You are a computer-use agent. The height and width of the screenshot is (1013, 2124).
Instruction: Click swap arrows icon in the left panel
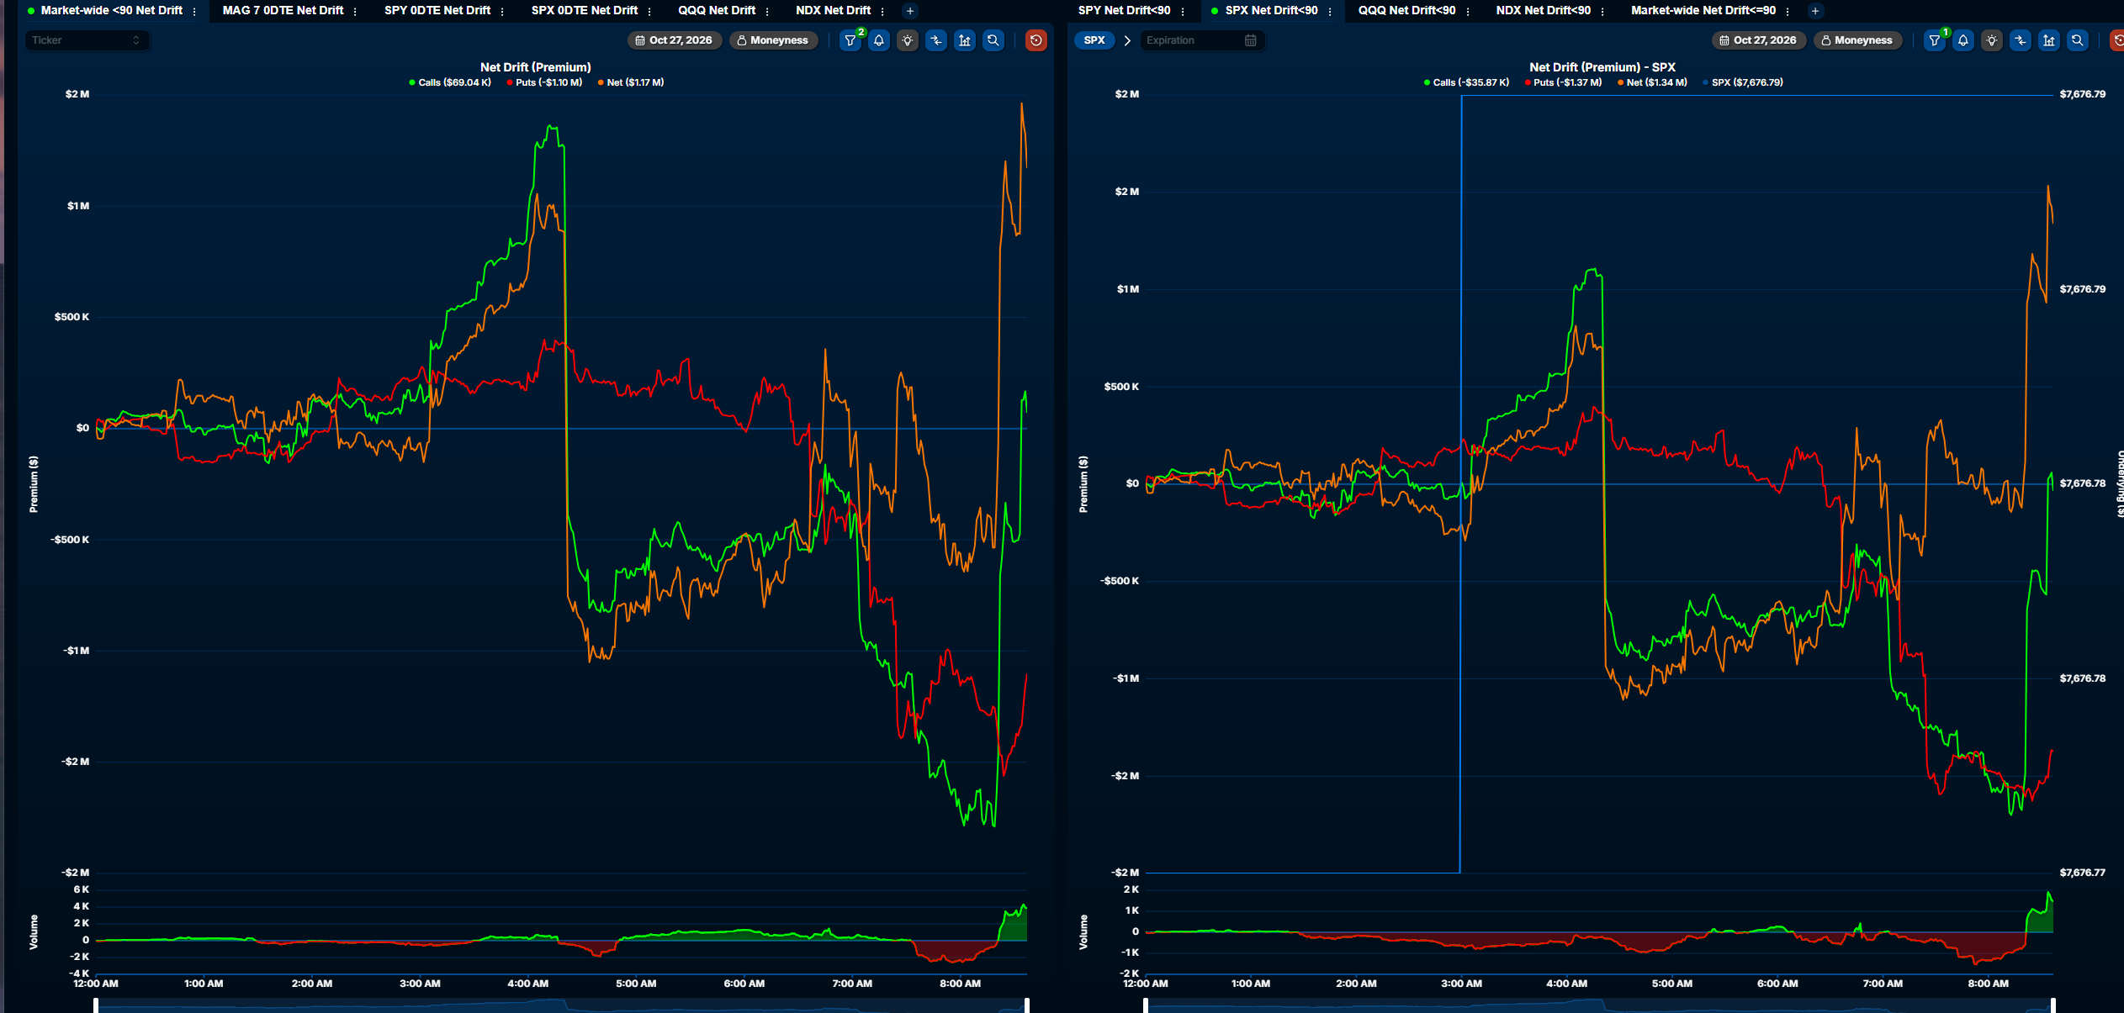936,40
